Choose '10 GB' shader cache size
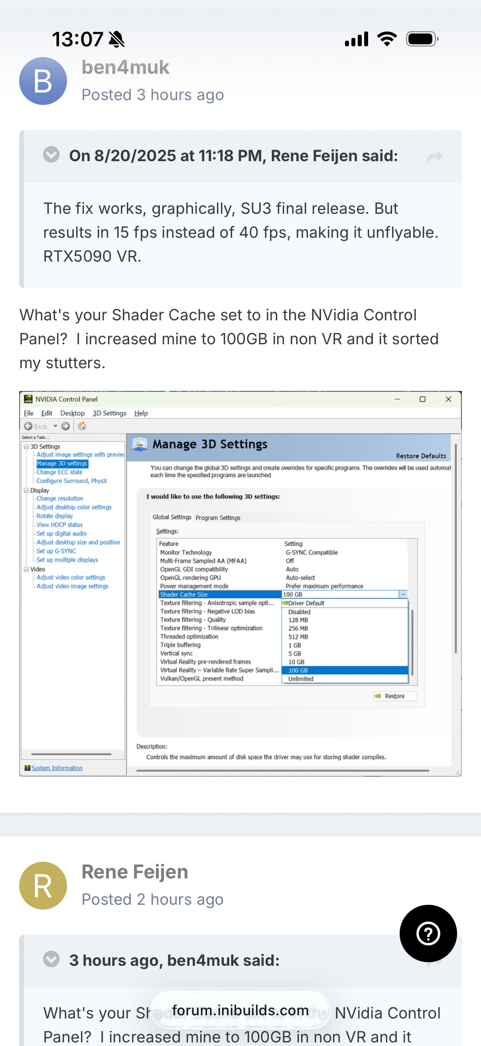 345,662
